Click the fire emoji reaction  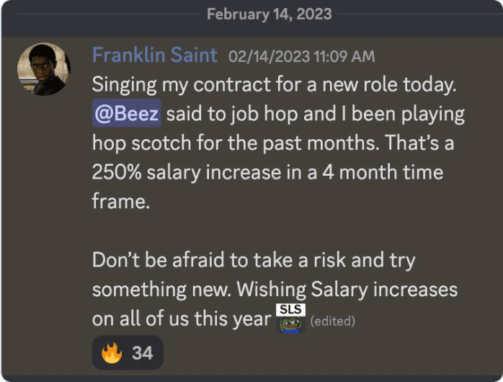pyautogui.click(x=111, y=353)
